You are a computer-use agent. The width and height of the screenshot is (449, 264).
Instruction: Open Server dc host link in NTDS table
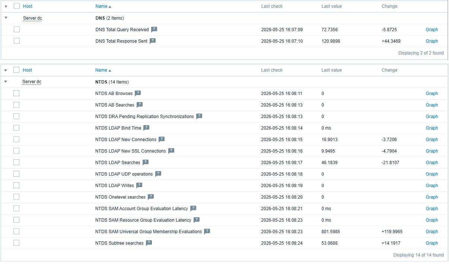click(32, 82)
